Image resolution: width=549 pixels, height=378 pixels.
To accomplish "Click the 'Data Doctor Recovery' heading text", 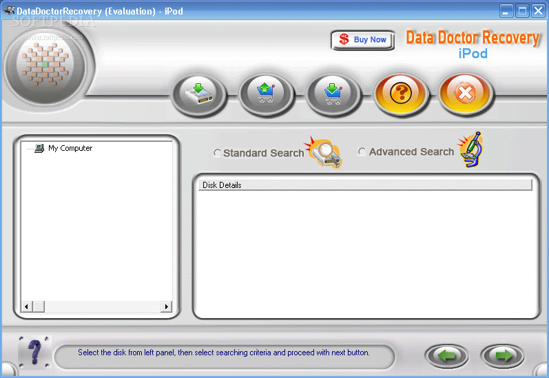I will 473,37.
